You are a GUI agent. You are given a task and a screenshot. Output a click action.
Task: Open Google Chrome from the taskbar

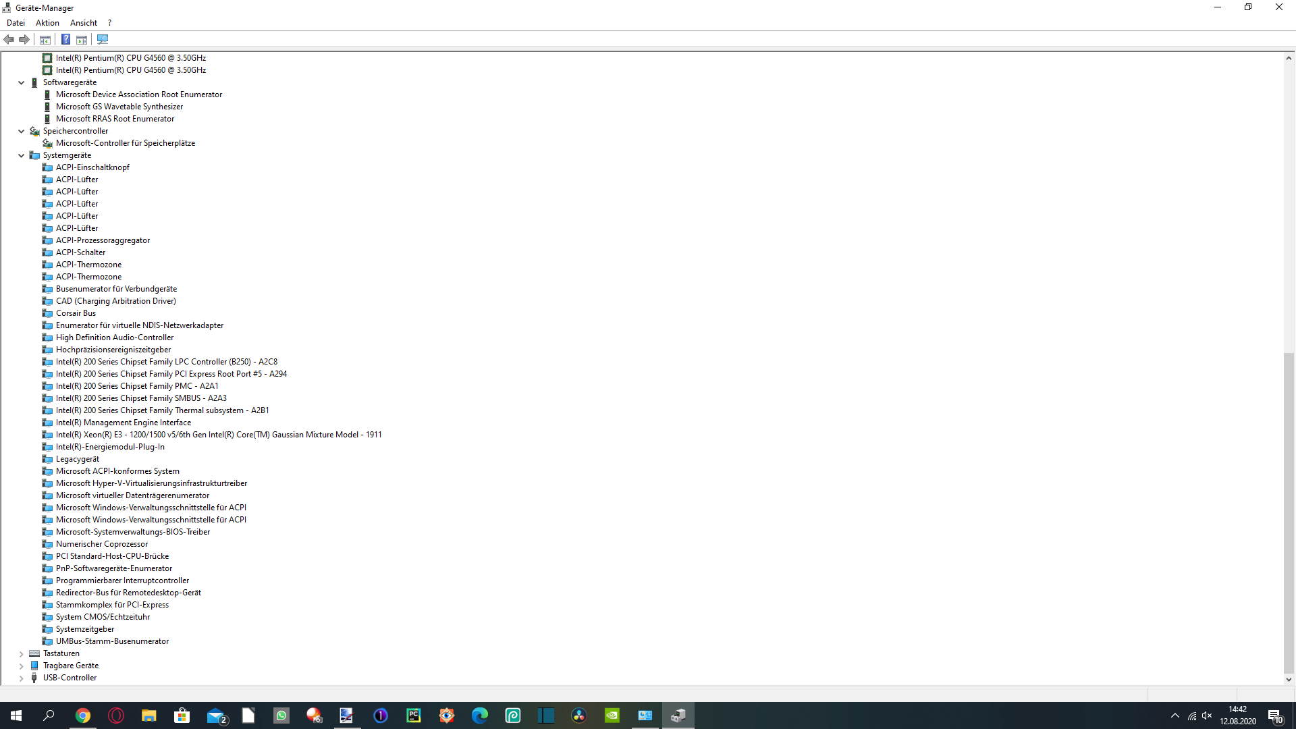coord(82,715)
